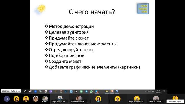The height and width of the screenshot is (104, 185).
Task: Open File Explorer folder icon in taskbar
Action: [x=107, y=92]
